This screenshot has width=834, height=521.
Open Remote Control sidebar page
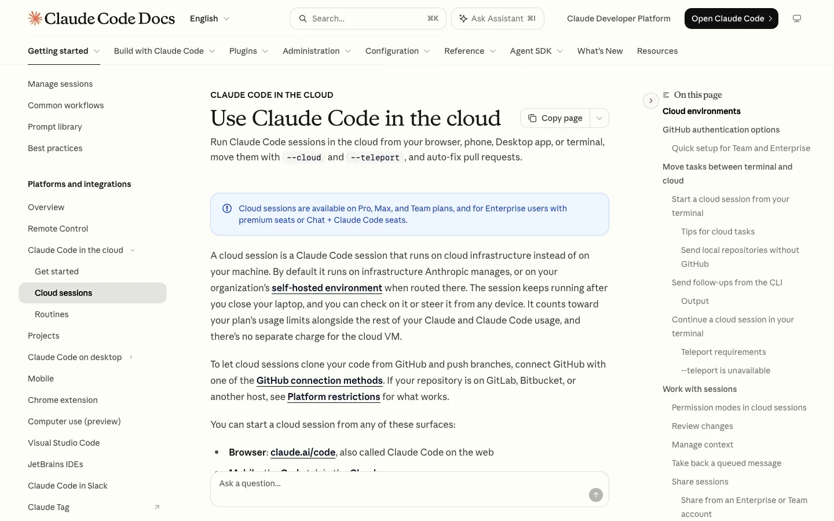point(93,229)
